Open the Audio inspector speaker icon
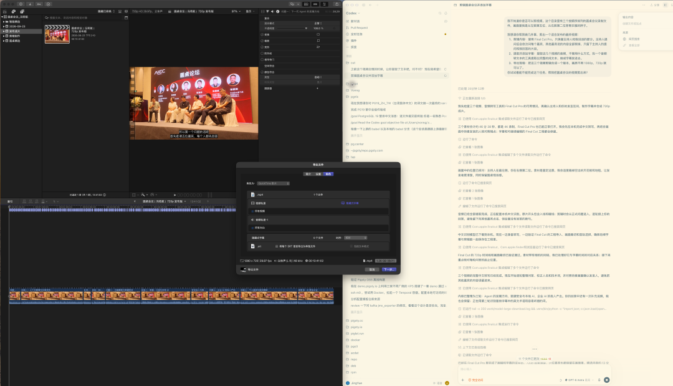Image resolution: width=673 pixels, height=386 pixels. (x=272, y=12)
